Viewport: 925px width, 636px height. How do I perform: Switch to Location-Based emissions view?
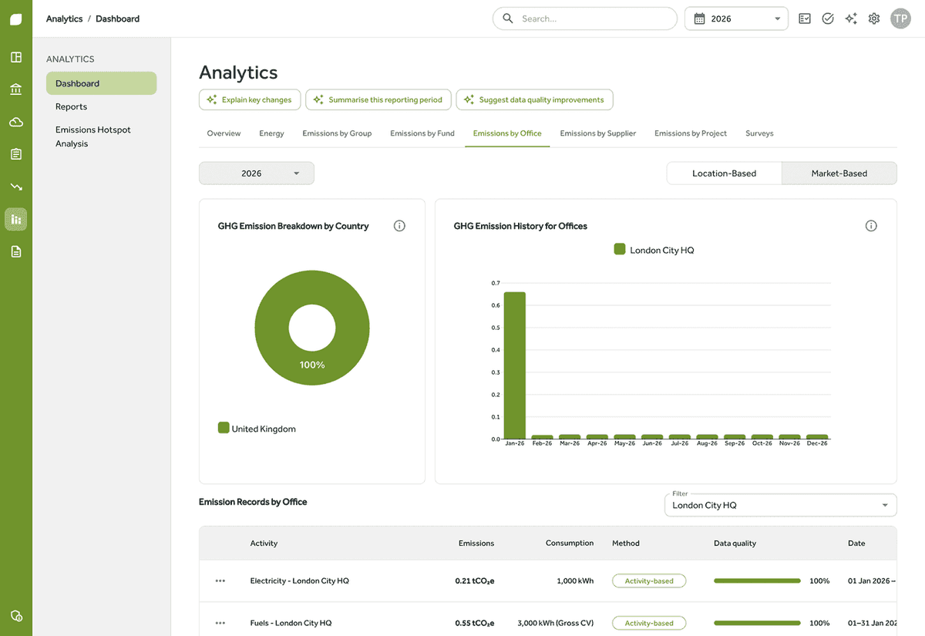point(724,173)
